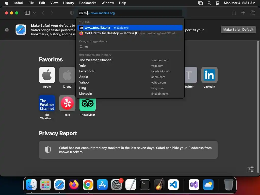Click the date and time display
260x195 pixels.
[x=239, y=3]
